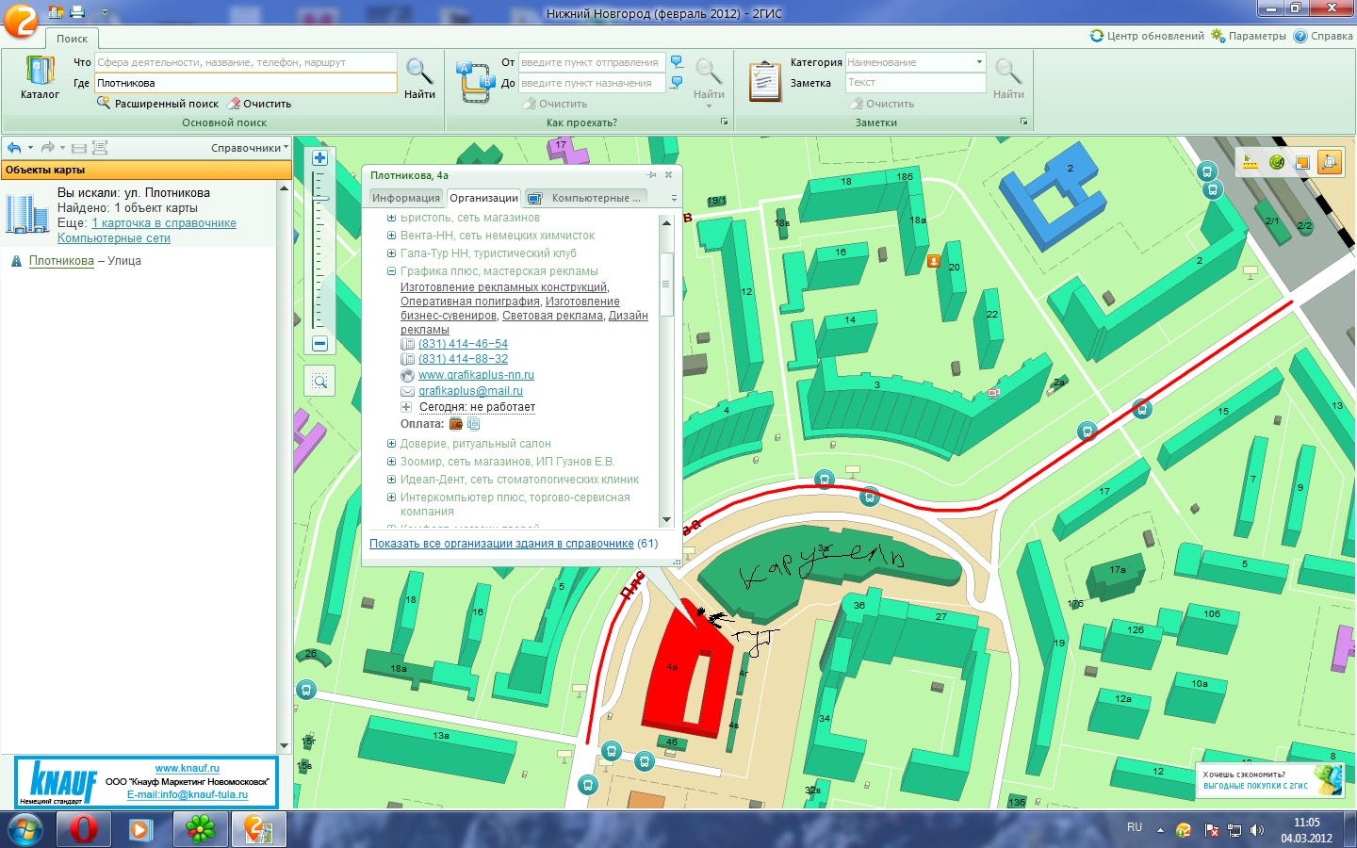Switch to the Информация tab
Viewport: 1357px width, 848px height.
tap(405, 198)
